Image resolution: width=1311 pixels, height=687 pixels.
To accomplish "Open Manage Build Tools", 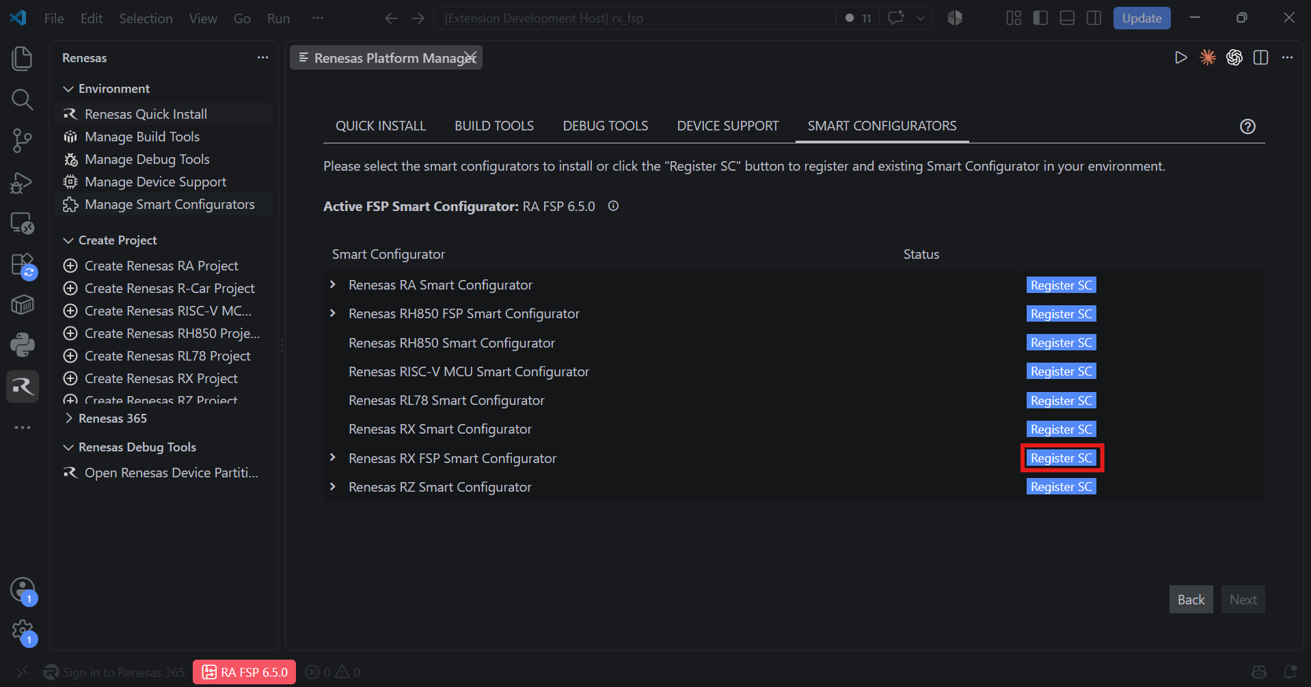I will [163, 137].
